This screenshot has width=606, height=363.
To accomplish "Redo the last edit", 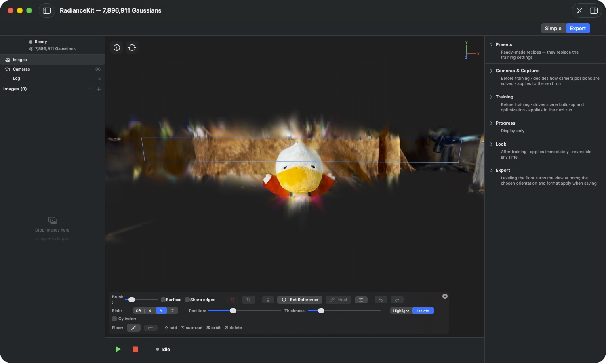I will pos(397,300).
